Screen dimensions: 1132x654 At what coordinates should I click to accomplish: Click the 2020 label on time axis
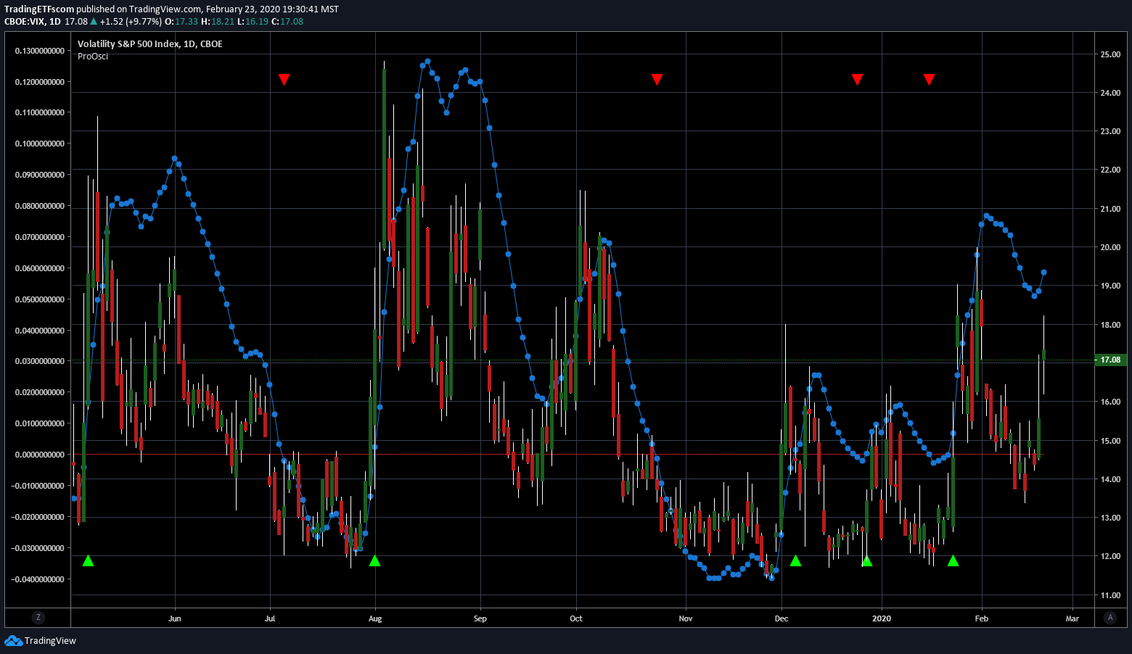(x=882, y=618)
